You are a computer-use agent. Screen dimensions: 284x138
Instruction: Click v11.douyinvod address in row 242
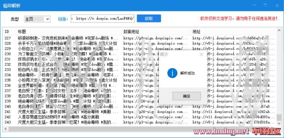pyautogui.click(x=234, y=117)
